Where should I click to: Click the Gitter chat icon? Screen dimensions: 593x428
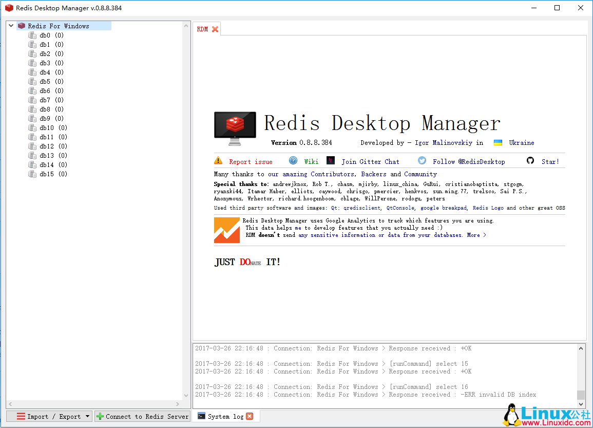(x=331, y=161)
